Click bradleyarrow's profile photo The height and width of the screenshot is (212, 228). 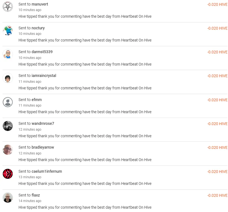tap(8, 150)
